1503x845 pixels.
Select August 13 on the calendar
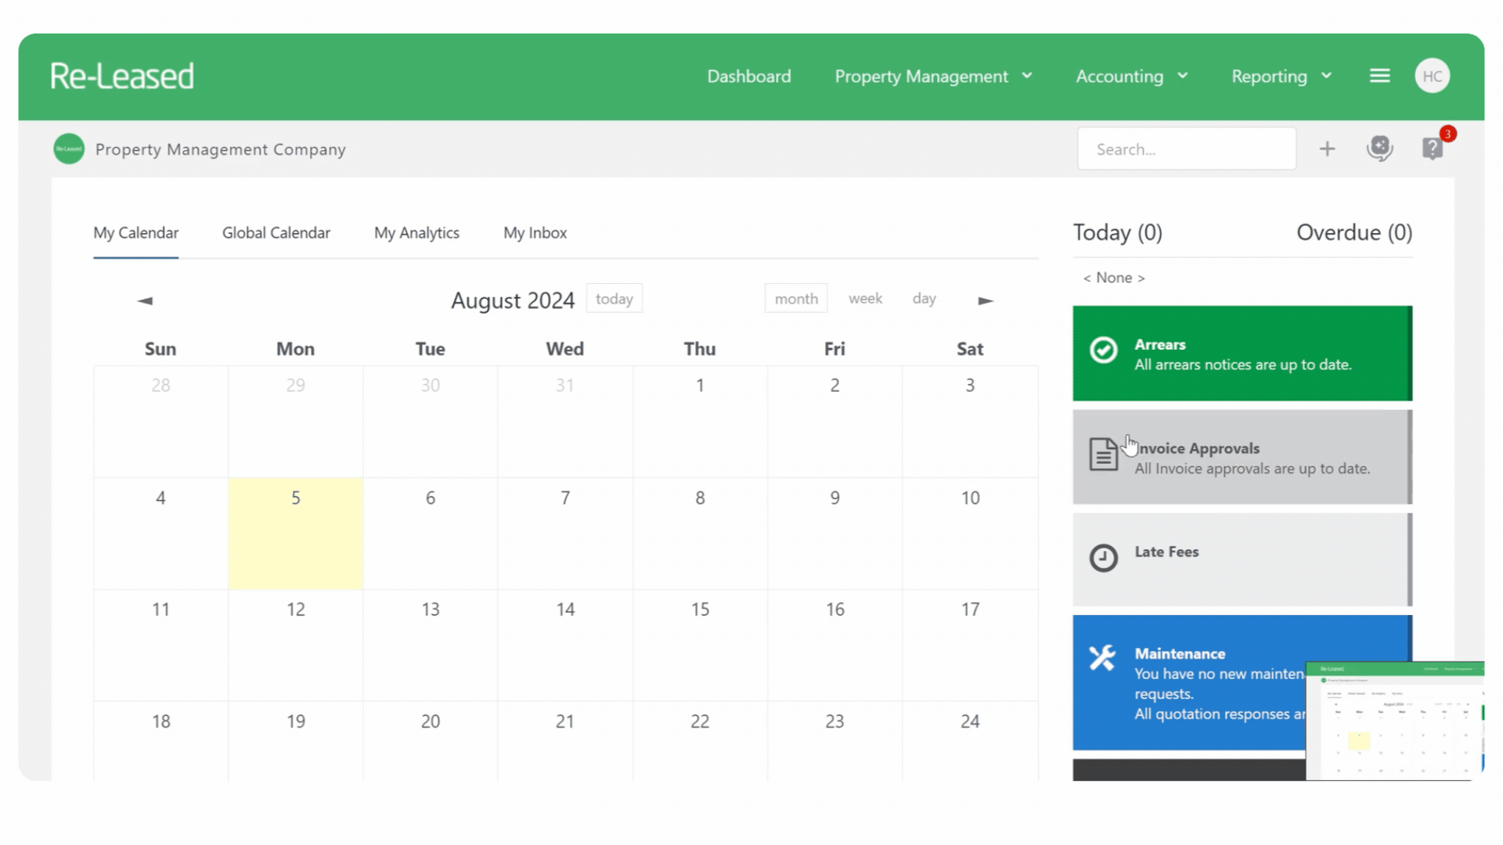pyautogui.click(x=431, y=645)
